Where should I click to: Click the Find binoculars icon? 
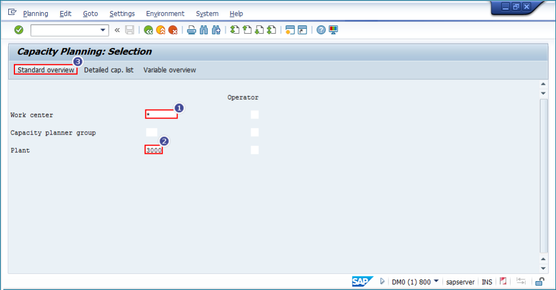(x=203, y=30)
